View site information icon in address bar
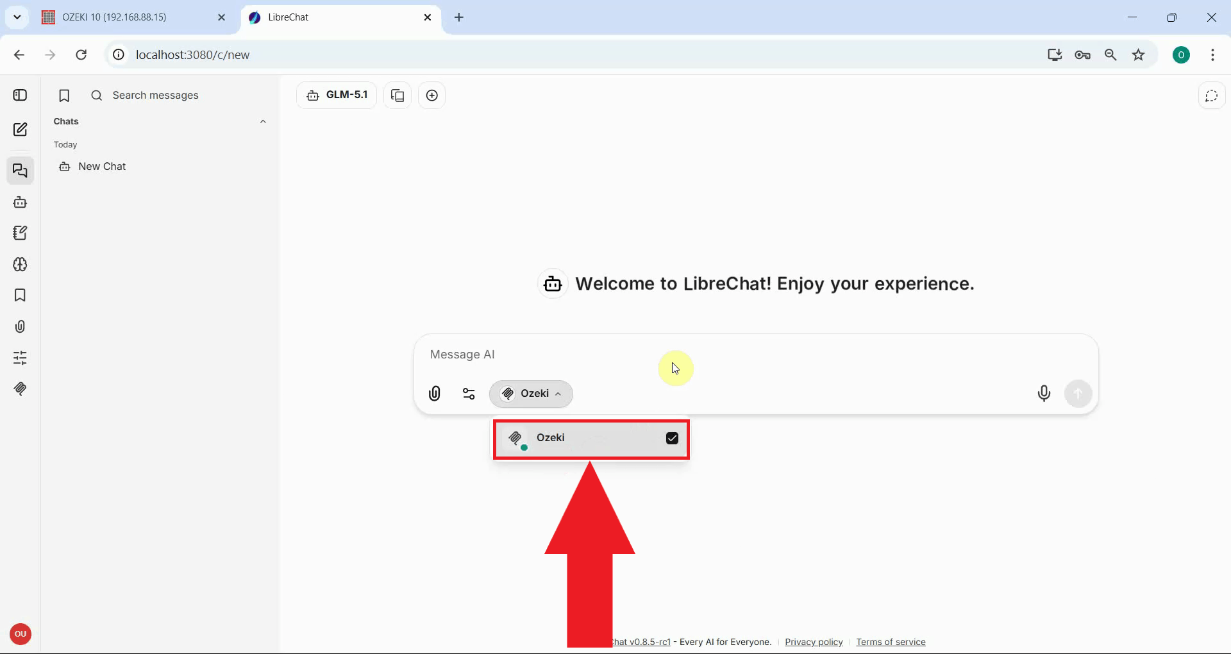Image resolution: width=1231 pixels, height=654 pixels. click(119, 55)
